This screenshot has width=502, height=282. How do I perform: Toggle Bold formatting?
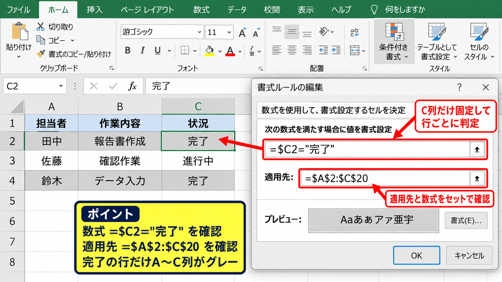click(128, 50)
